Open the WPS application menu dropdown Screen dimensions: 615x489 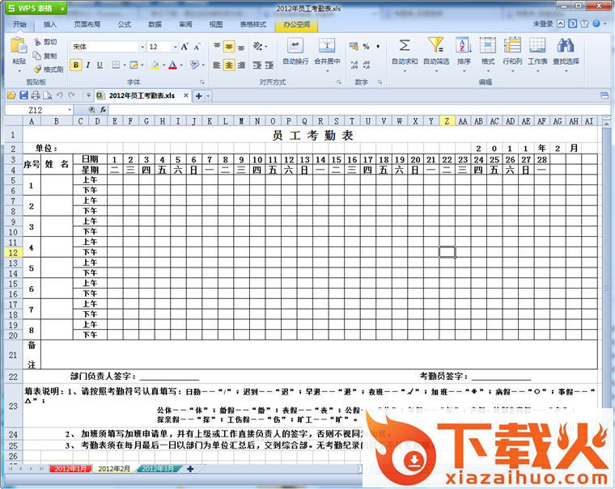point(62,8)
